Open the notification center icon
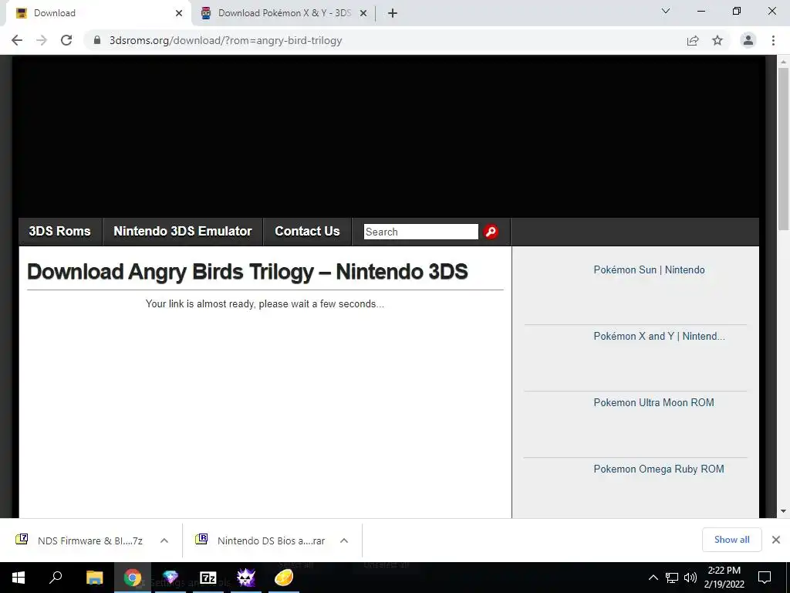The width and height of the screenshot is (790, 593). pos(765,578)
